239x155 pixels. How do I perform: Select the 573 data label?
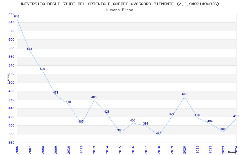point(30,49)
